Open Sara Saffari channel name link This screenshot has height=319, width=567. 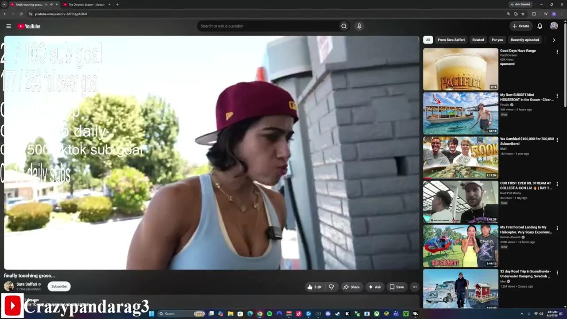pyautogui.click(x=27, y=284)
